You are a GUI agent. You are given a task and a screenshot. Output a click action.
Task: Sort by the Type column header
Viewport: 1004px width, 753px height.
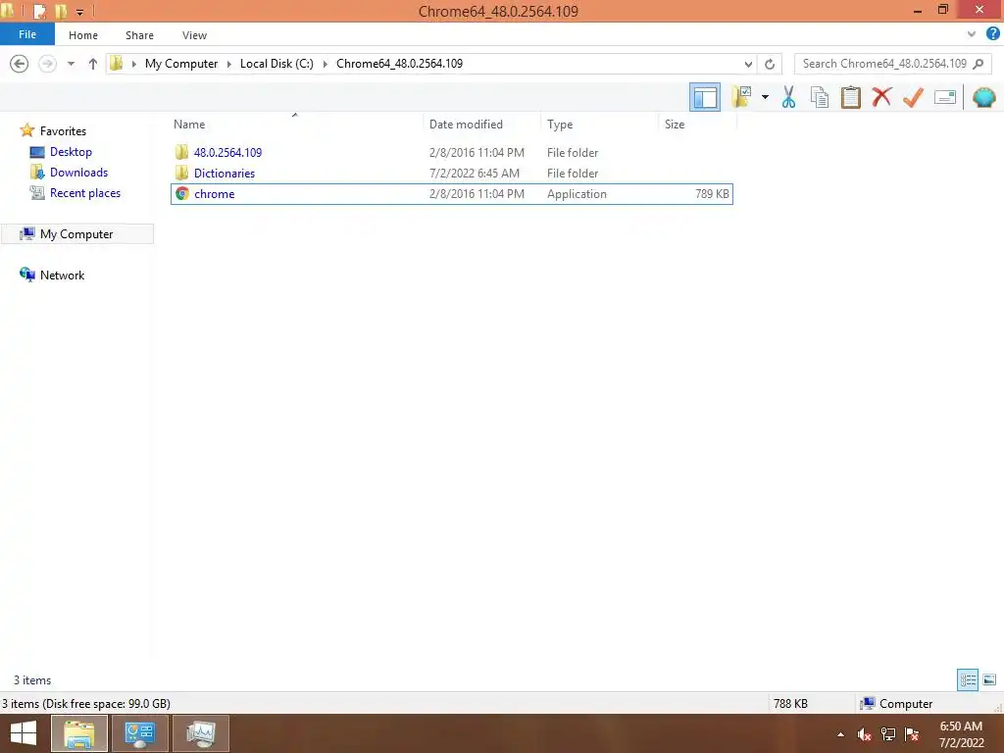[599, 125]
